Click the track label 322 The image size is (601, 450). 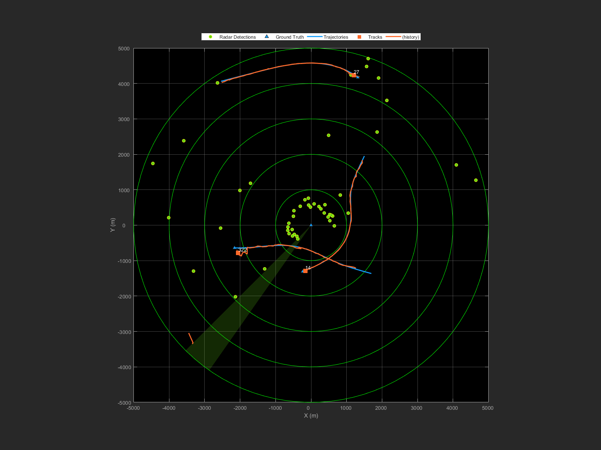click(243, 250)
